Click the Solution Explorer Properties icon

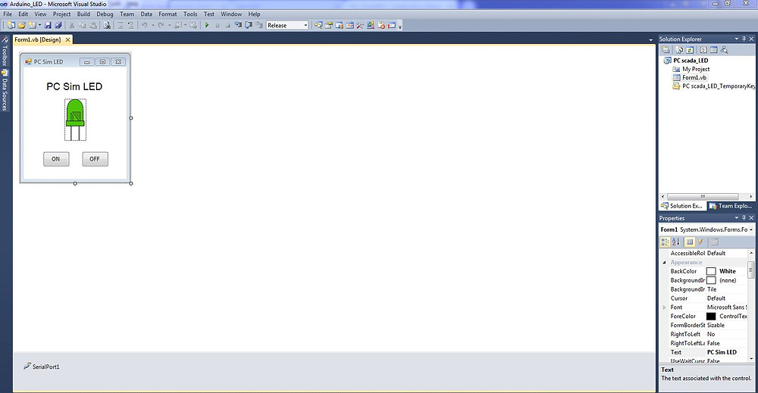[666, 50]
